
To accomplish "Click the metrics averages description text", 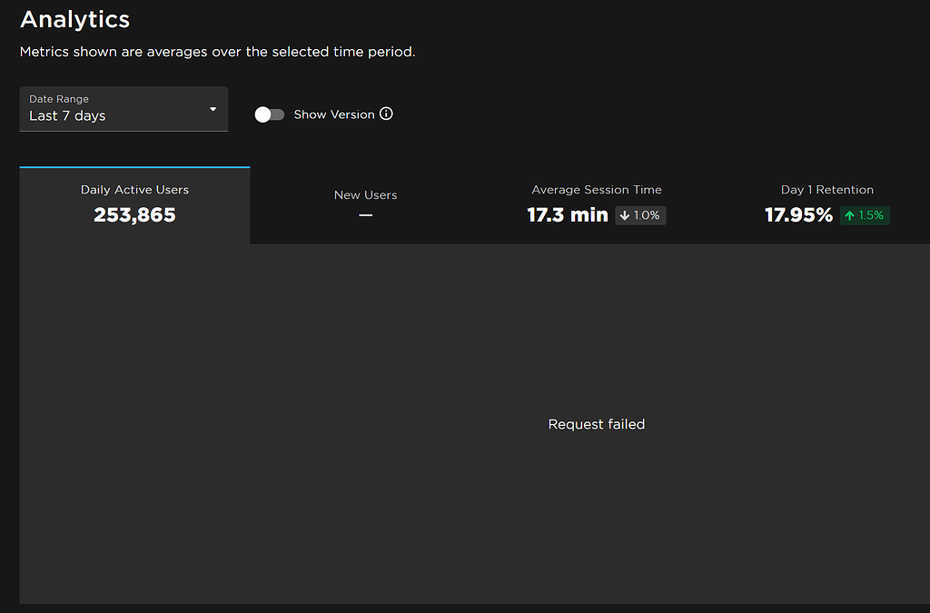I will coord(218,52).
